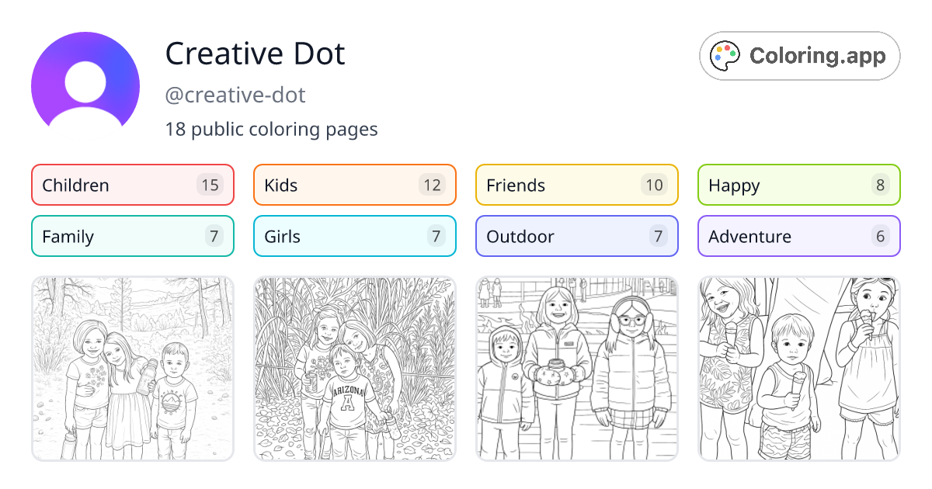Click the Happy tag showing 8 pages
This screenshot has width=932, height=489.
(x=798, y=185)
